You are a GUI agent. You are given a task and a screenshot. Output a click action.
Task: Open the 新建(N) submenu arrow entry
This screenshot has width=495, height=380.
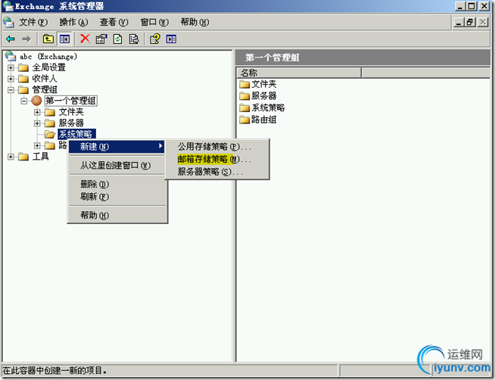(117, 147)
